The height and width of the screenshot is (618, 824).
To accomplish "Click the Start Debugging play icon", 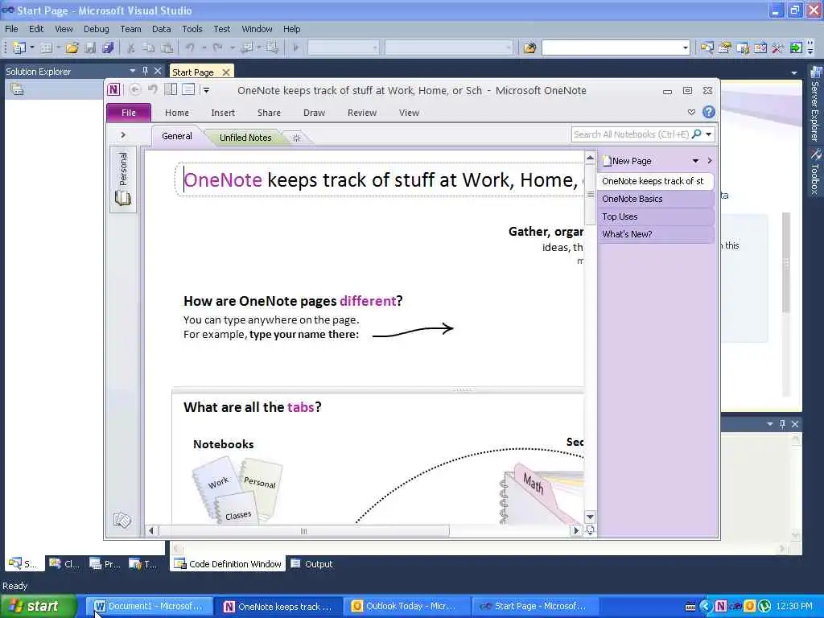I will [296, 47].
